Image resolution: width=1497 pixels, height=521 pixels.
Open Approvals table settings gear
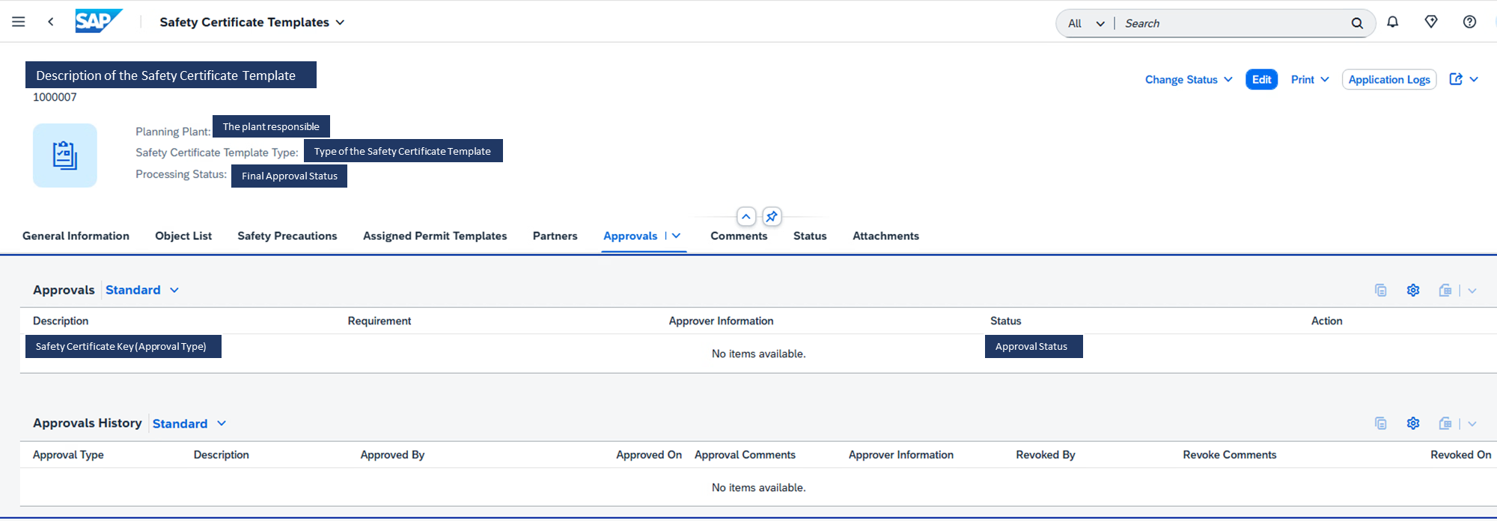click(x=1413, y=290)
